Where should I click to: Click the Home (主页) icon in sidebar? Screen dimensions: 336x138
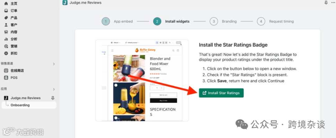(x=6, y=4)
